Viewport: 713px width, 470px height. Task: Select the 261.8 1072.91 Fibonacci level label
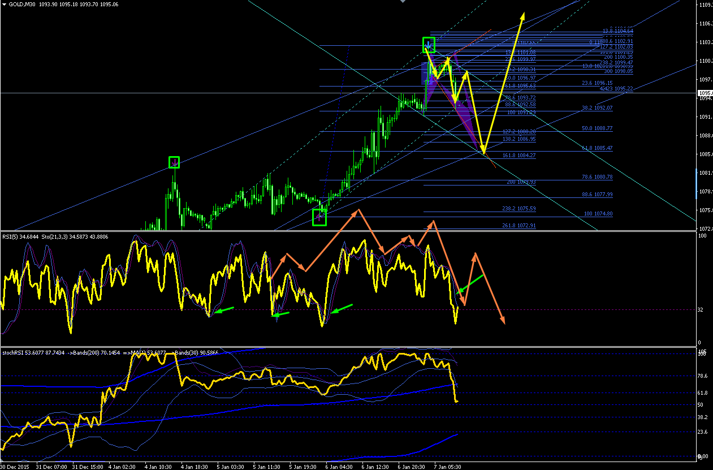518,225
